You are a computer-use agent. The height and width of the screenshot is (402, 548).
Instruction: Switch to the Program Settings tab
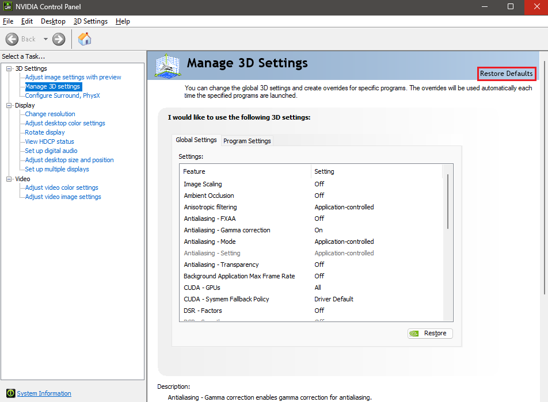[247, 141]
